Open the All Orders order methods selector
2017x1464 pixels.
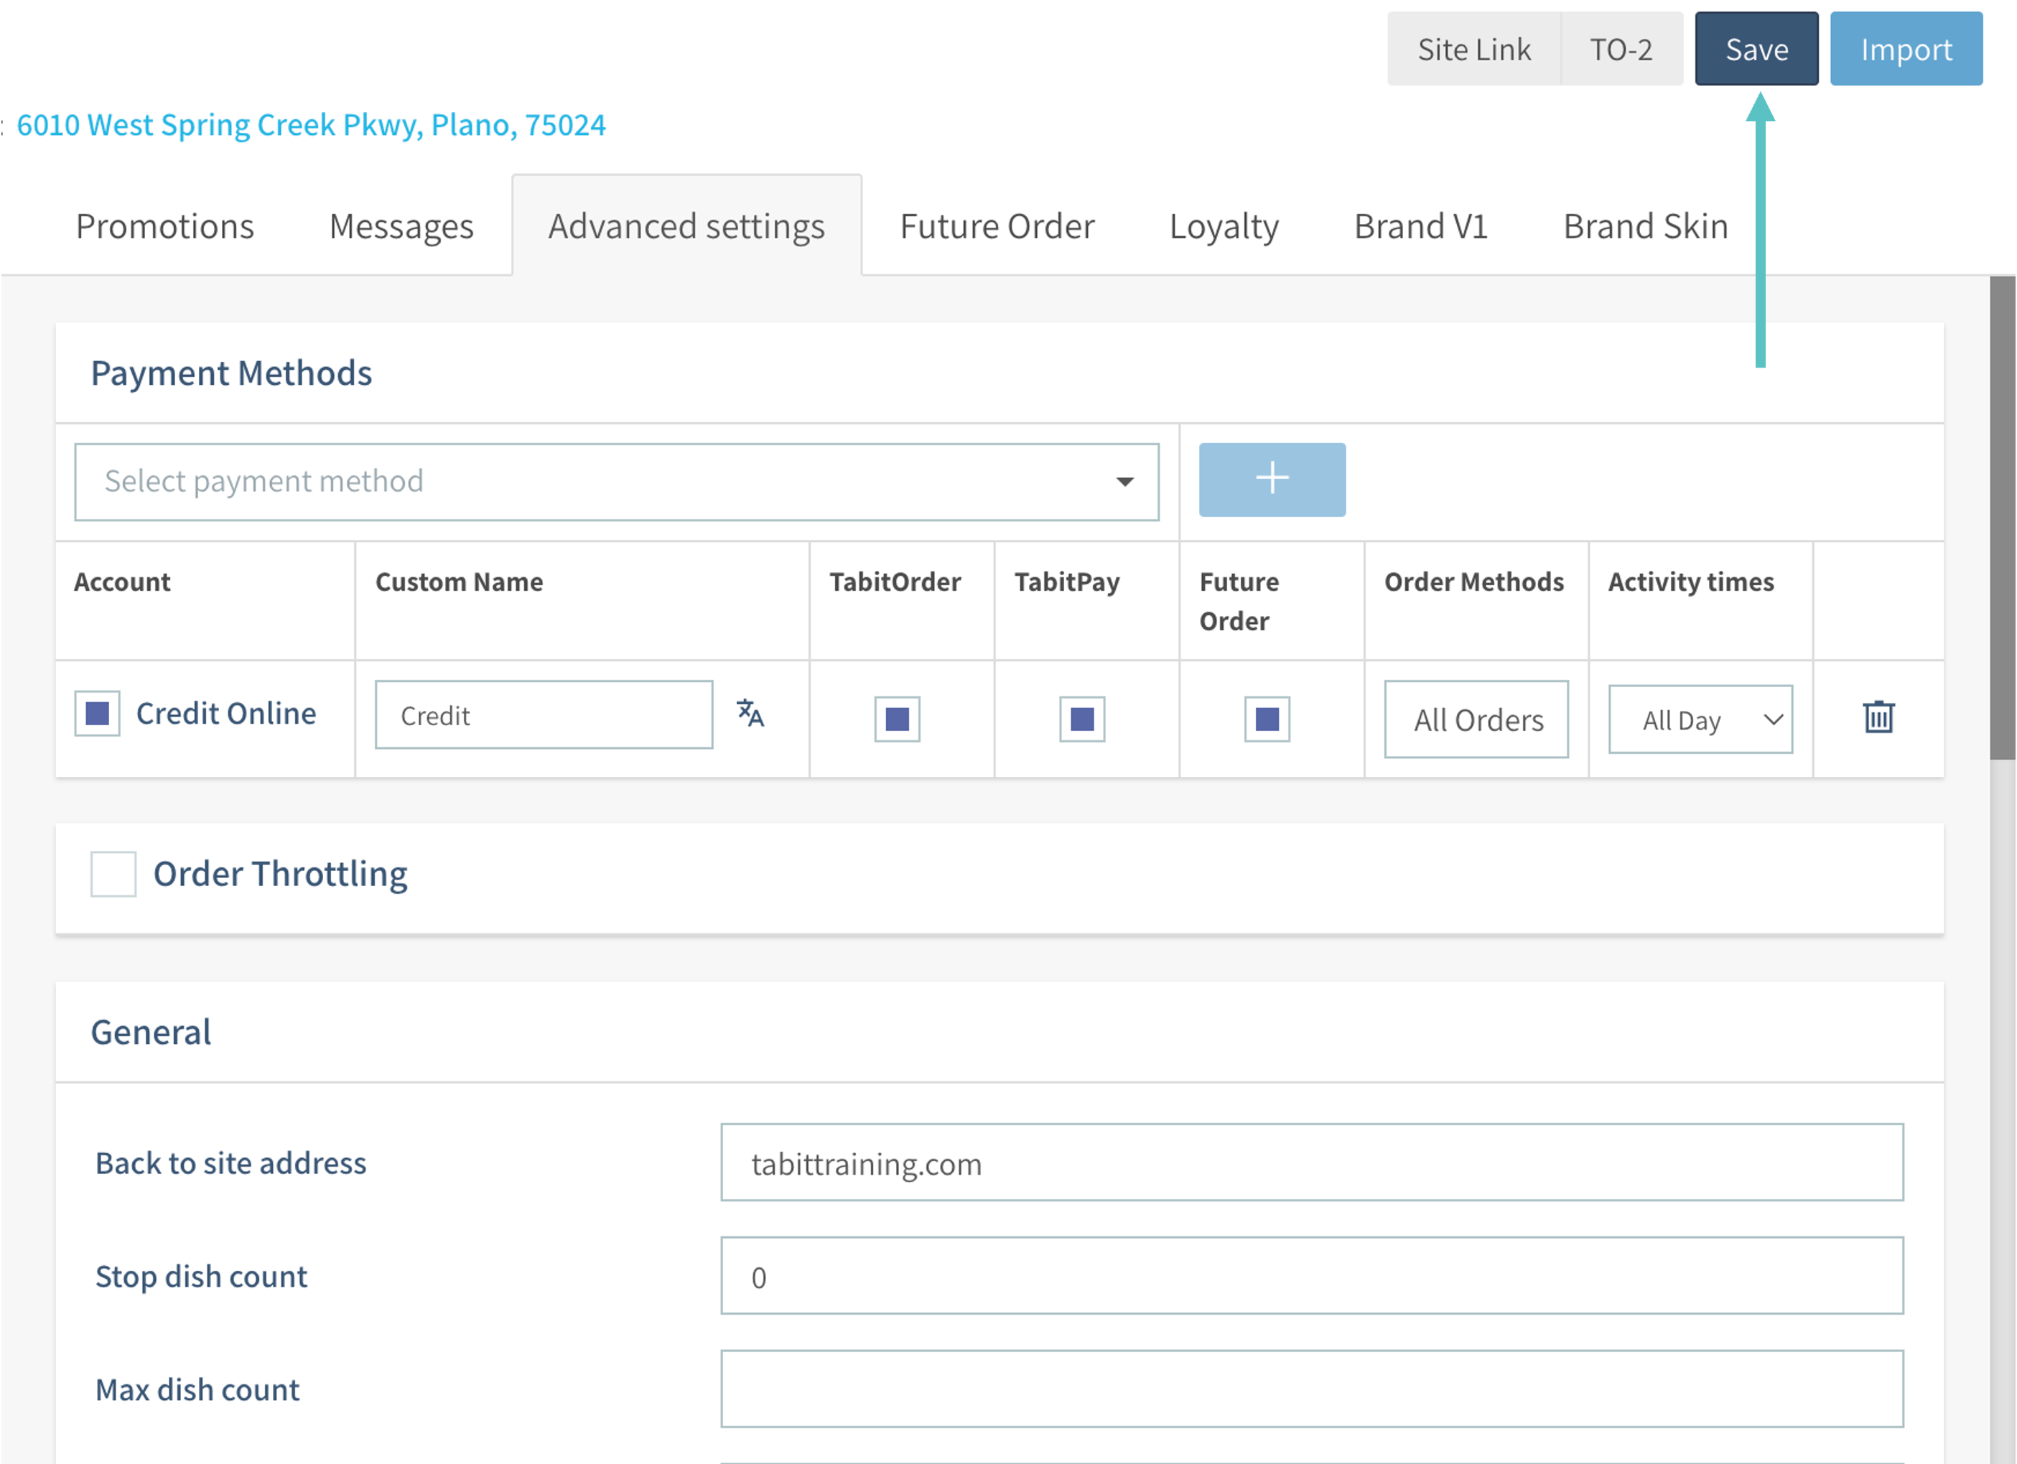(x=1476, y=719)
